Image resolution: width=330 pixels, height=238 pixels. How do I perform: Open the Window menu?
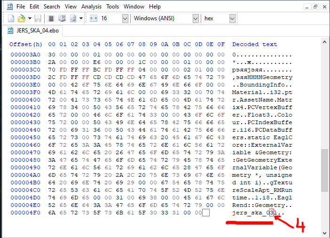134,7
